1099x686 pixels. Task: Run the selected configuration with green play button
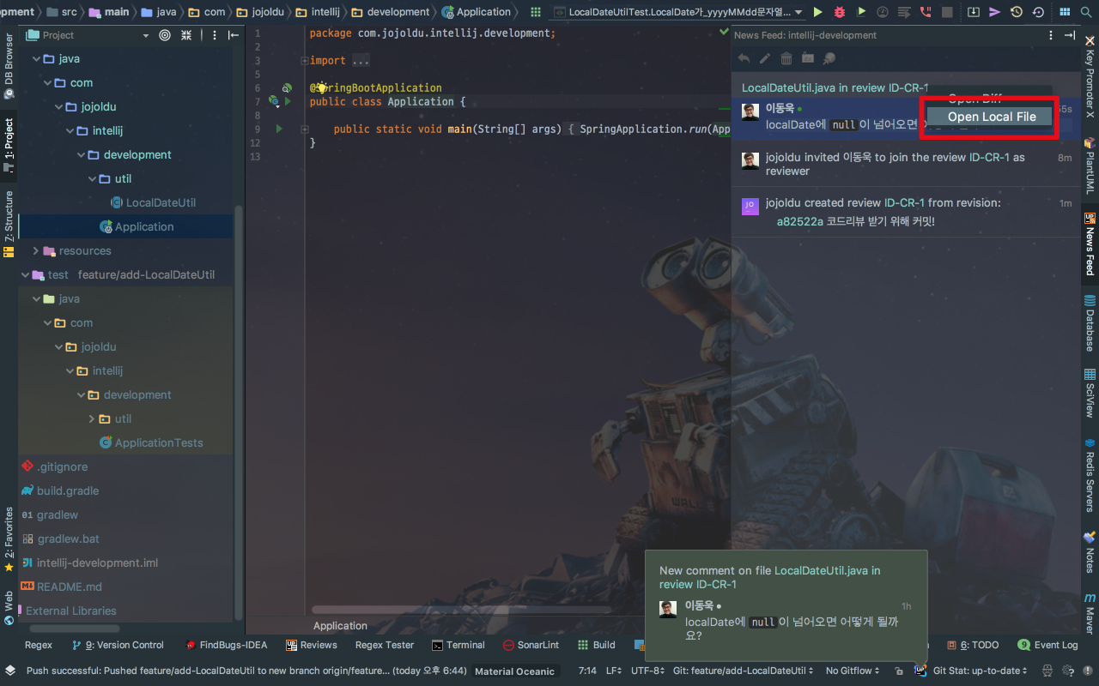817,12
